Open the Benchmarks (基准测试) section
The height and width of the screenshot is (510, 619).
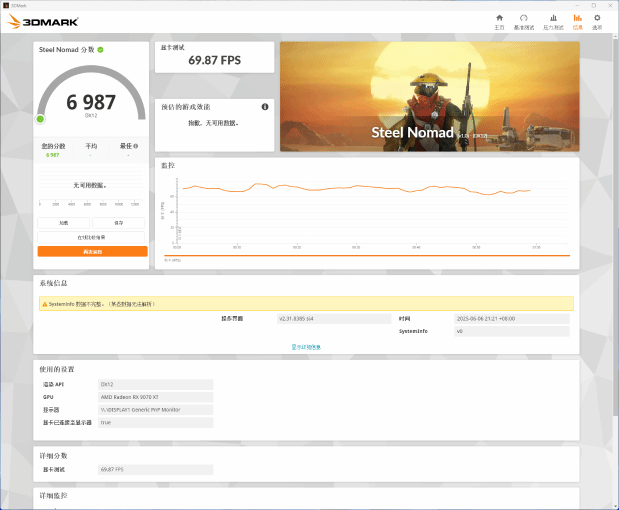pos(524,22)
